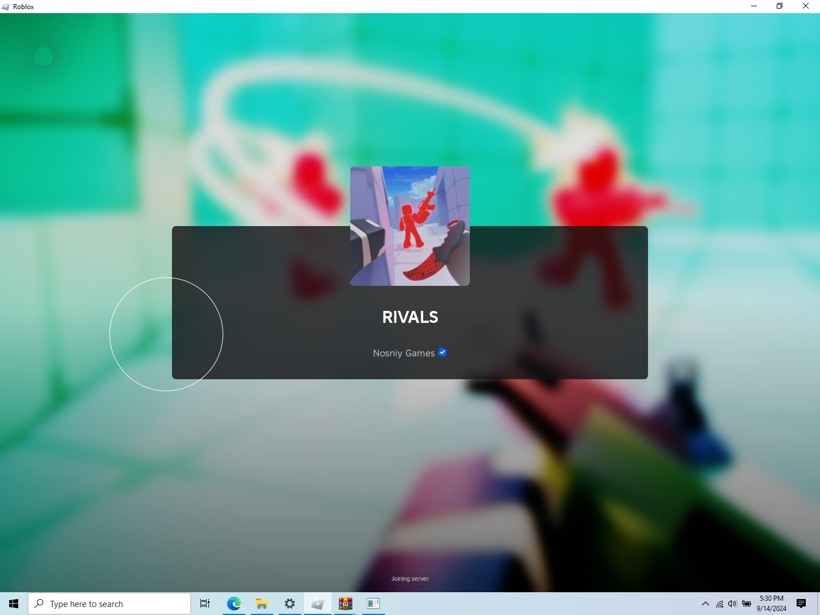The height and width of the screenshot is (615, 820).
Task: Open the volume speaker tray icon
Action: pyautogui.click(x=732, y=604)
